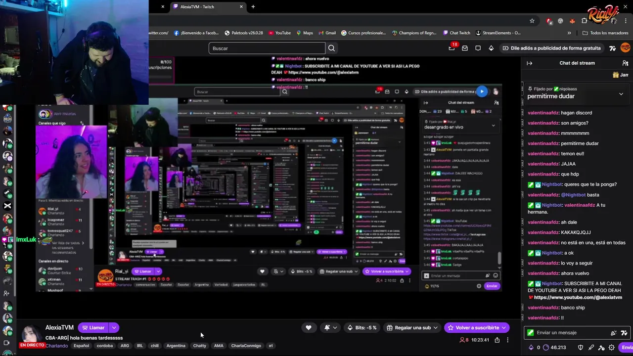Select the CharlaConmigo tag

pos(246,346)
